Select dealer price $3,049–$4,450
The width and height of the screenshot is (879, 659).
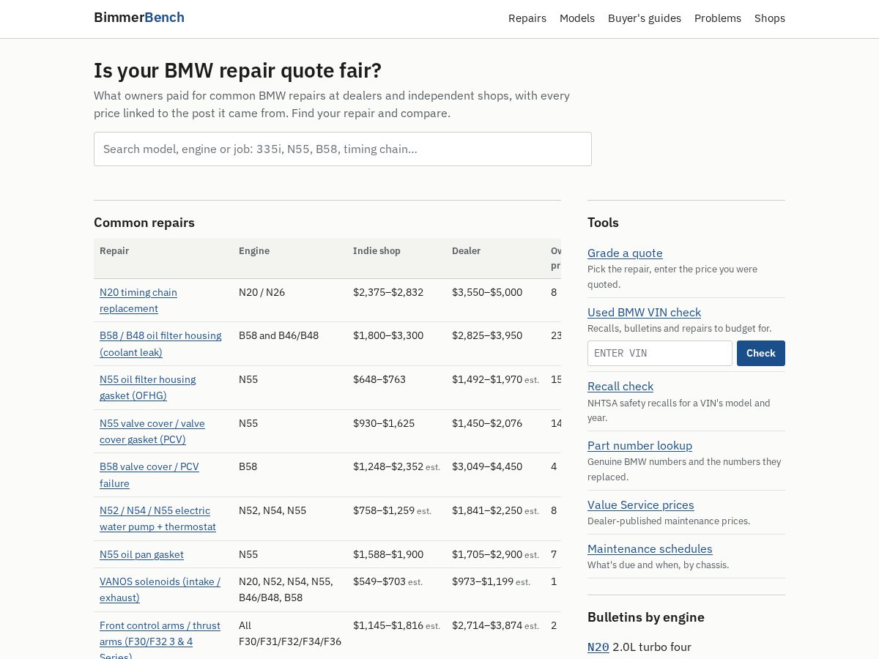[487, 466]
